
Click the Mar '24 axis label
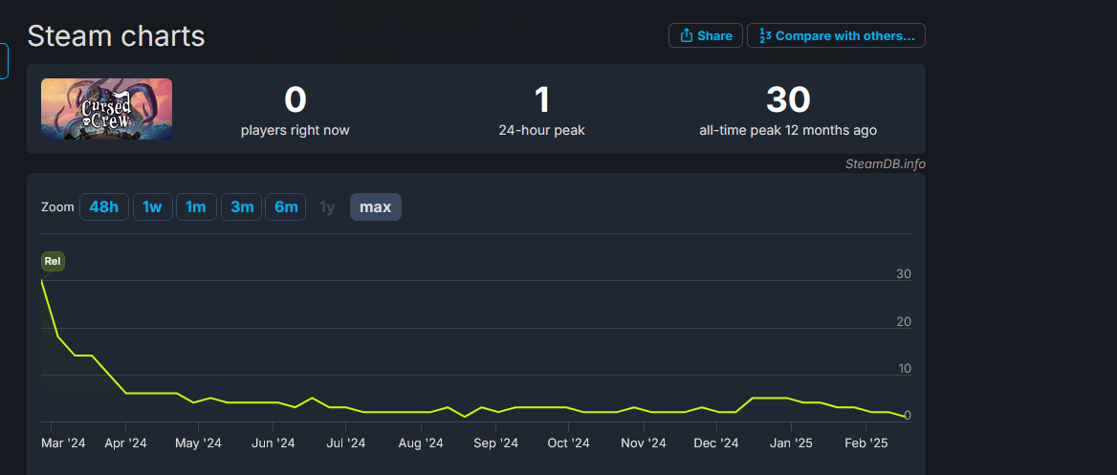pos(63,443)
